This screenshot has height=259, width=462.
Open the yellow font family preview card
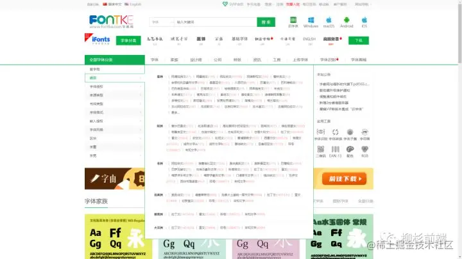[x=115, y=237]
